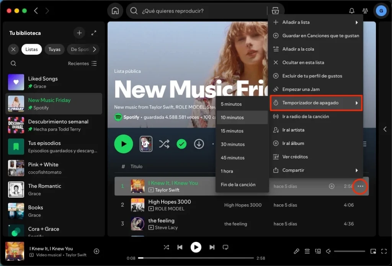Choose Añadir a la cola
392x266 pixels.
click(x=316, y=49)
